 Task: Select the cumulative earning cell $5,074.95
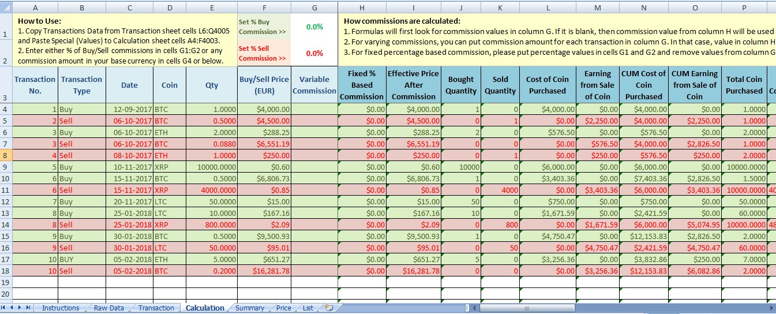tap(695, 225)
